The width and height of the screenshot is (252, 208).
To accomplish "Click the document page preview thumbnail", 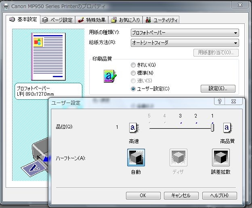I will [48, 57].
